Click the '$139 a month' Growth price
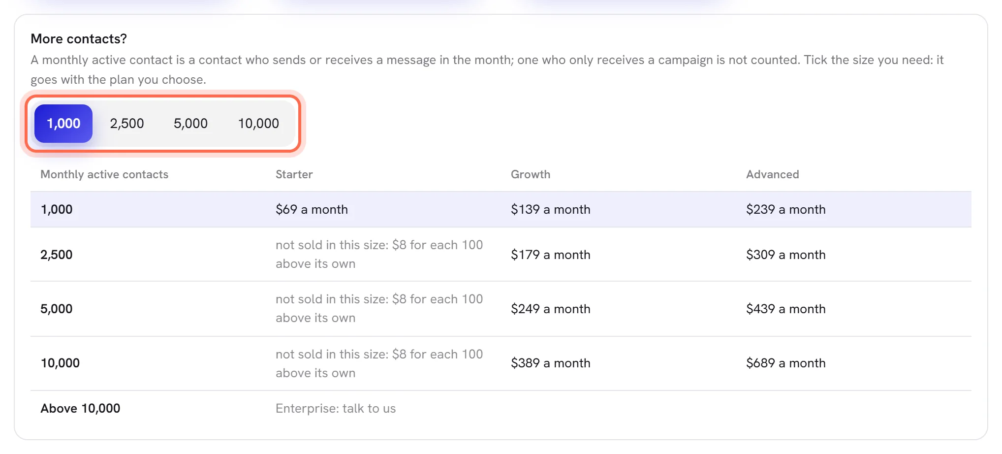 coord(551,209)
